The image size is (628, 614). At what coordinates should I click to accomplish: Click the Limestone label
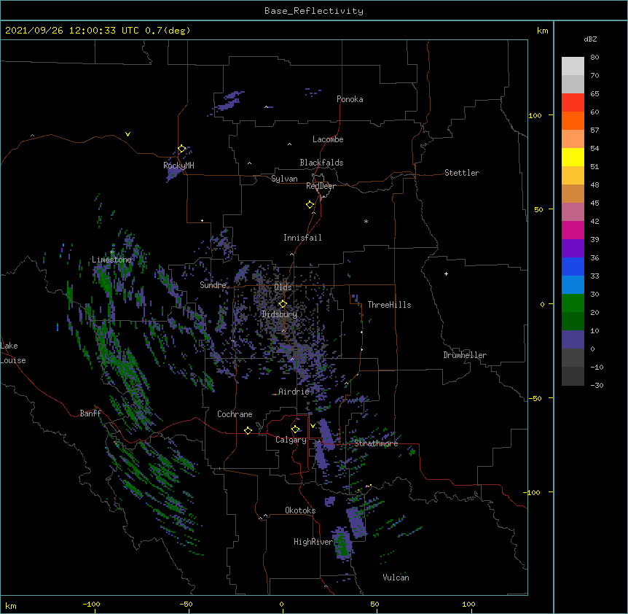[111, 260]
